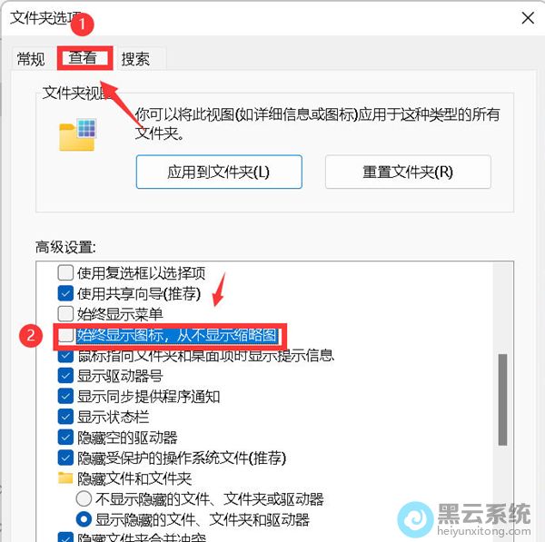Uncheck 隐藏受保护的操作系统文件(推荐)
Viewport: 545px width, 542px height.
[65, 458]
